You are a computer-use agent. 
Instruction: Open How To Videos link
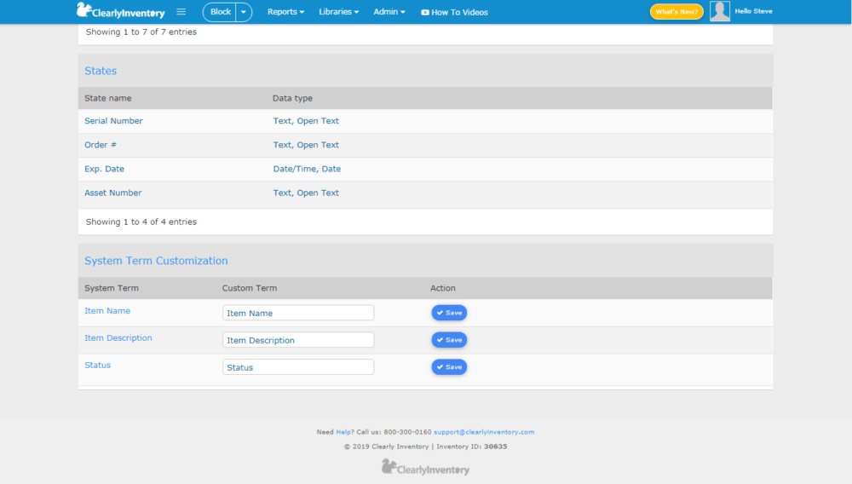[454, 12]
